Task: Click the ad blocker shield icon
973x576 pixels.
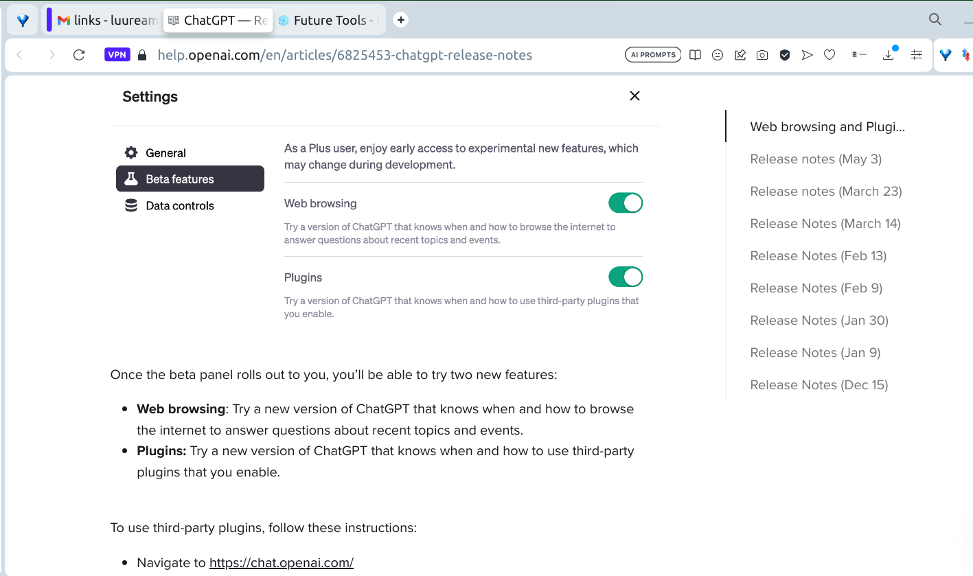Action: coord(785,55)
